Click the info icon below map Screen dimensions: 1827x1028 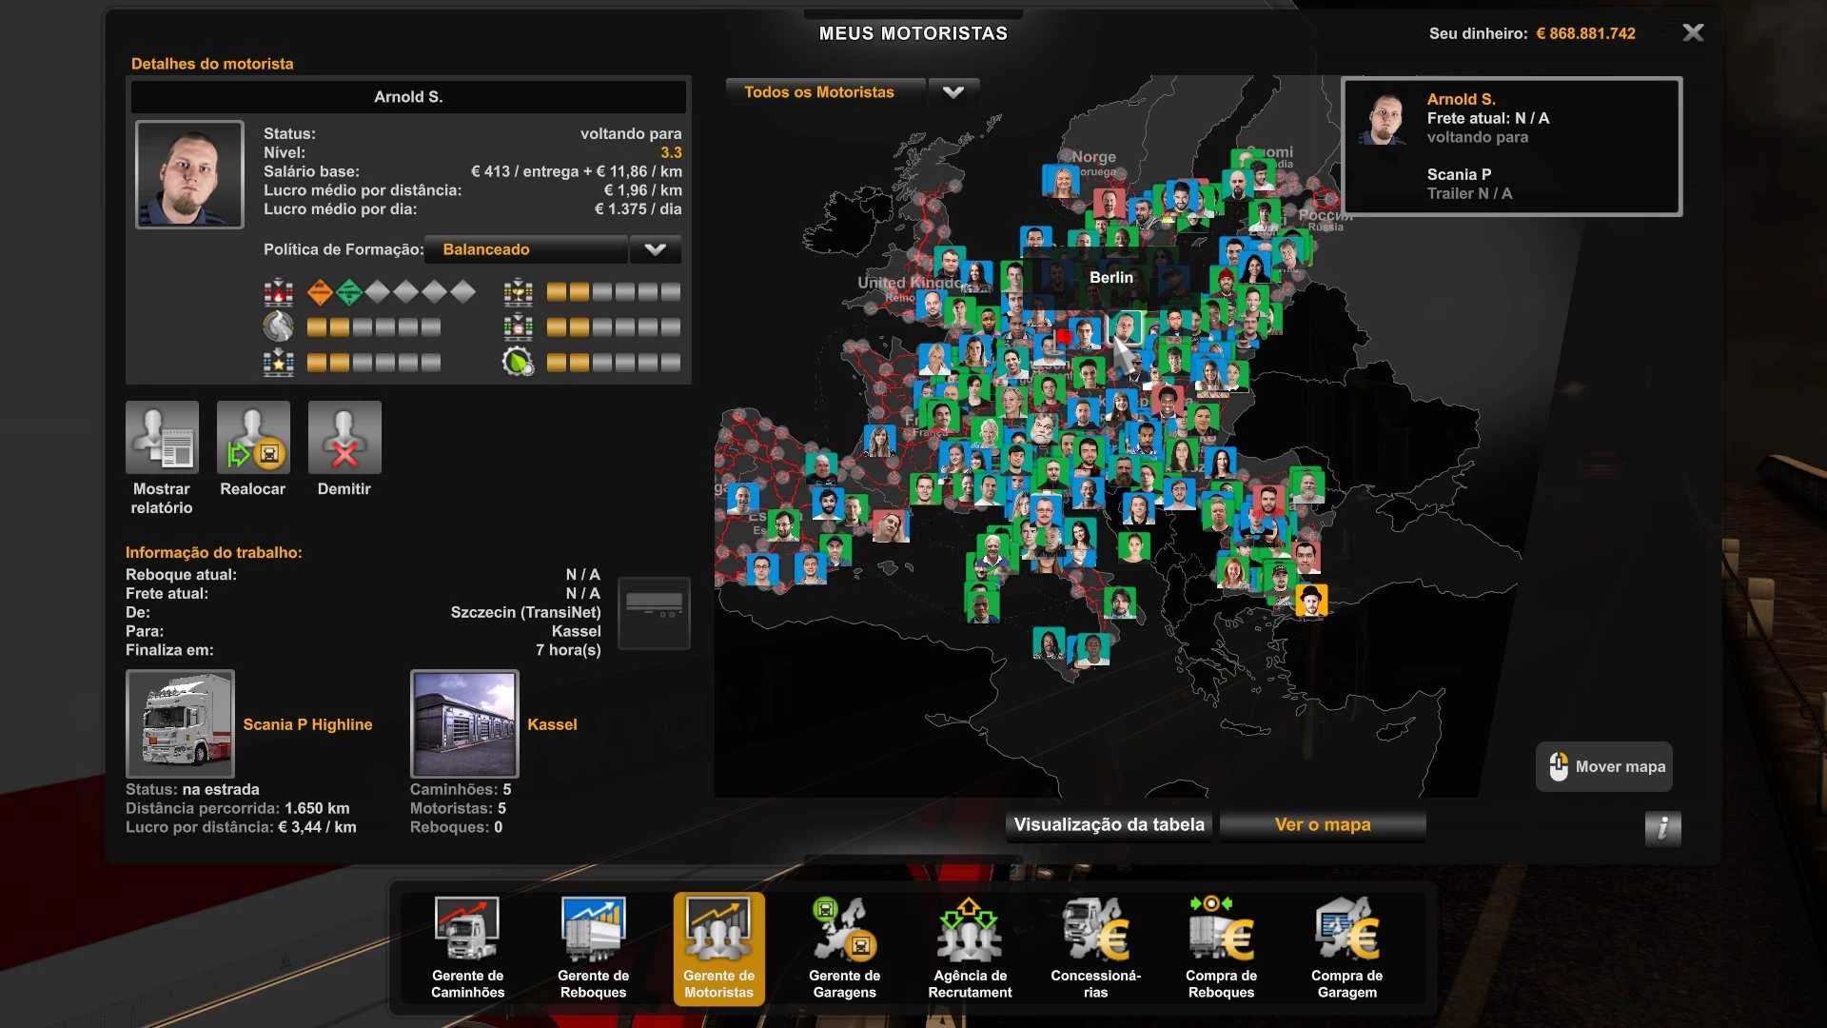(x=1662, y=828)
